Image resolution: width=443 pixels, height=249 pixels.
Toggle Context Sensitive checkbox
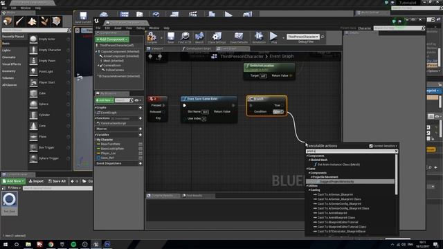click(371, 146)
